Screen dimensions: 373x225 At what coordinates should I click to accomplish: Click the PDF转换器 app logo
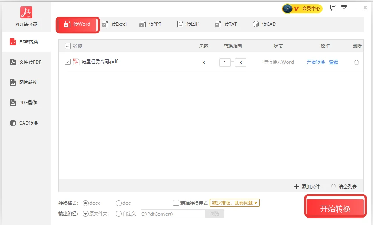26,12
